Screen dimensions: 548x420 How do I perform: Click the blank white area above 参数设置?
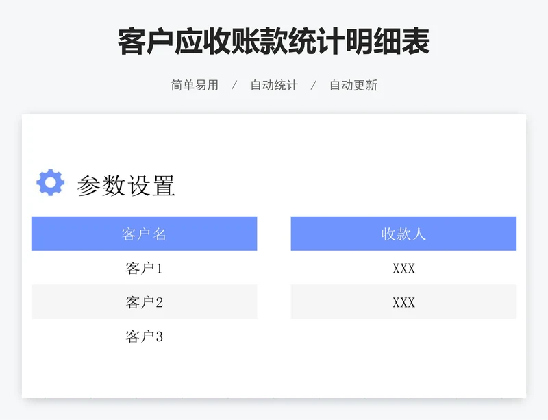pos(274,140)
